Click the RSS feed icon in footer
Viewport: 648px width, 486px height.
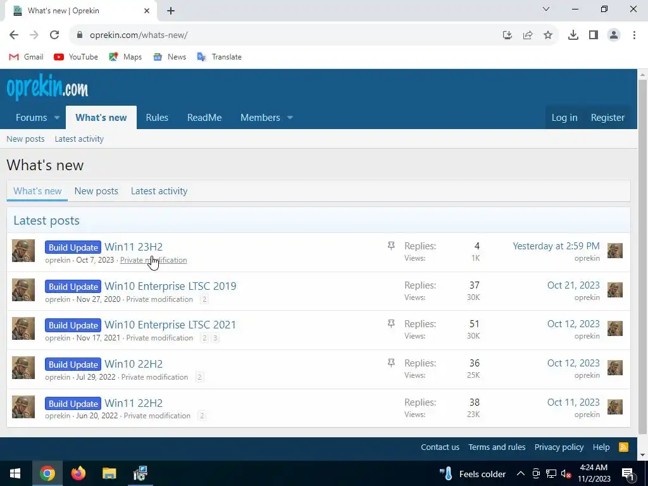pyautogui.click(x=623, y=447)
